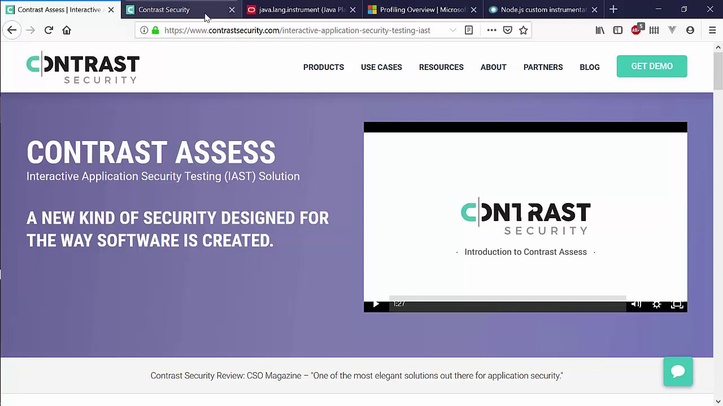This screenshot has height=406, width=723.
Task: Save the page to Pocket
Action: [x=507, y=30]
